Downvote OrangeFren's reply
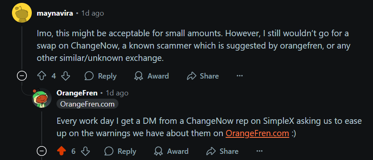Viewport: 373px width, 160px height. (x=85, y=151)
